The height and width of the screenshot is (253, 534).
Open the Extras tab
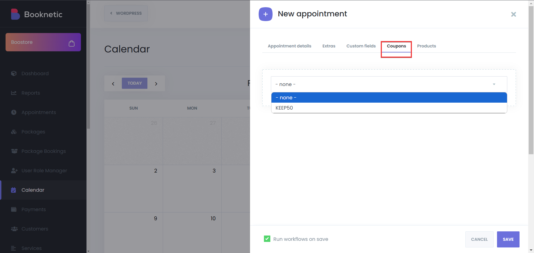point(329,46)
